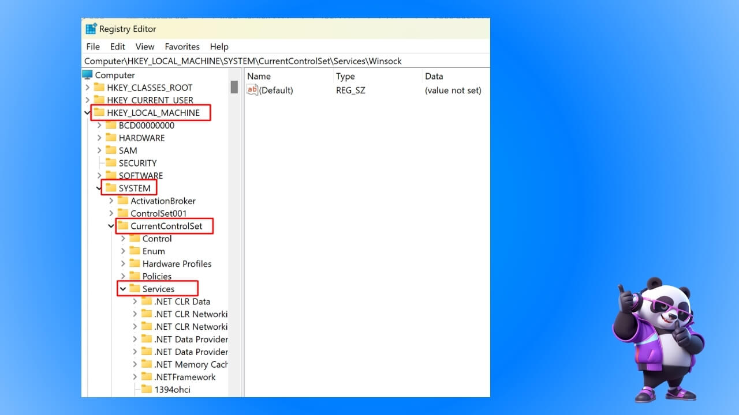The image size is (739, 415).
Task: Click the Control folder icon
Action: [x=135, y=239]
